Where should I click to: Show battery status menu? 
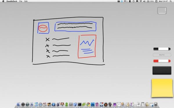[150, 1]
